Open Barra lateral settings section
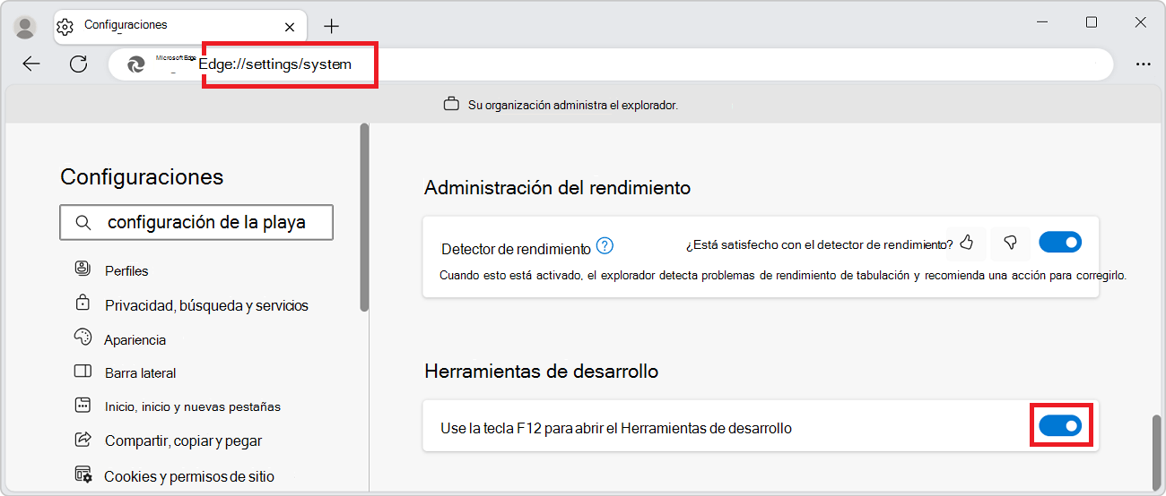 point(140,372)
